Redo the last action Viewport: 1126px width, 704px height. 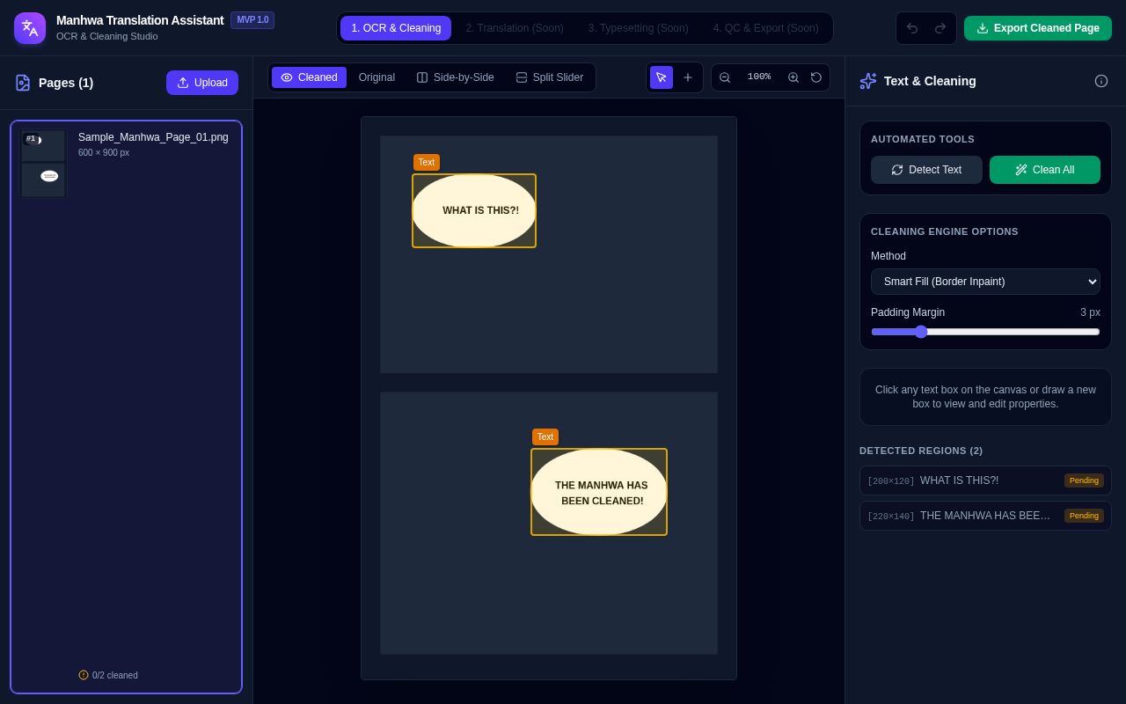click(x=940, y=28)
